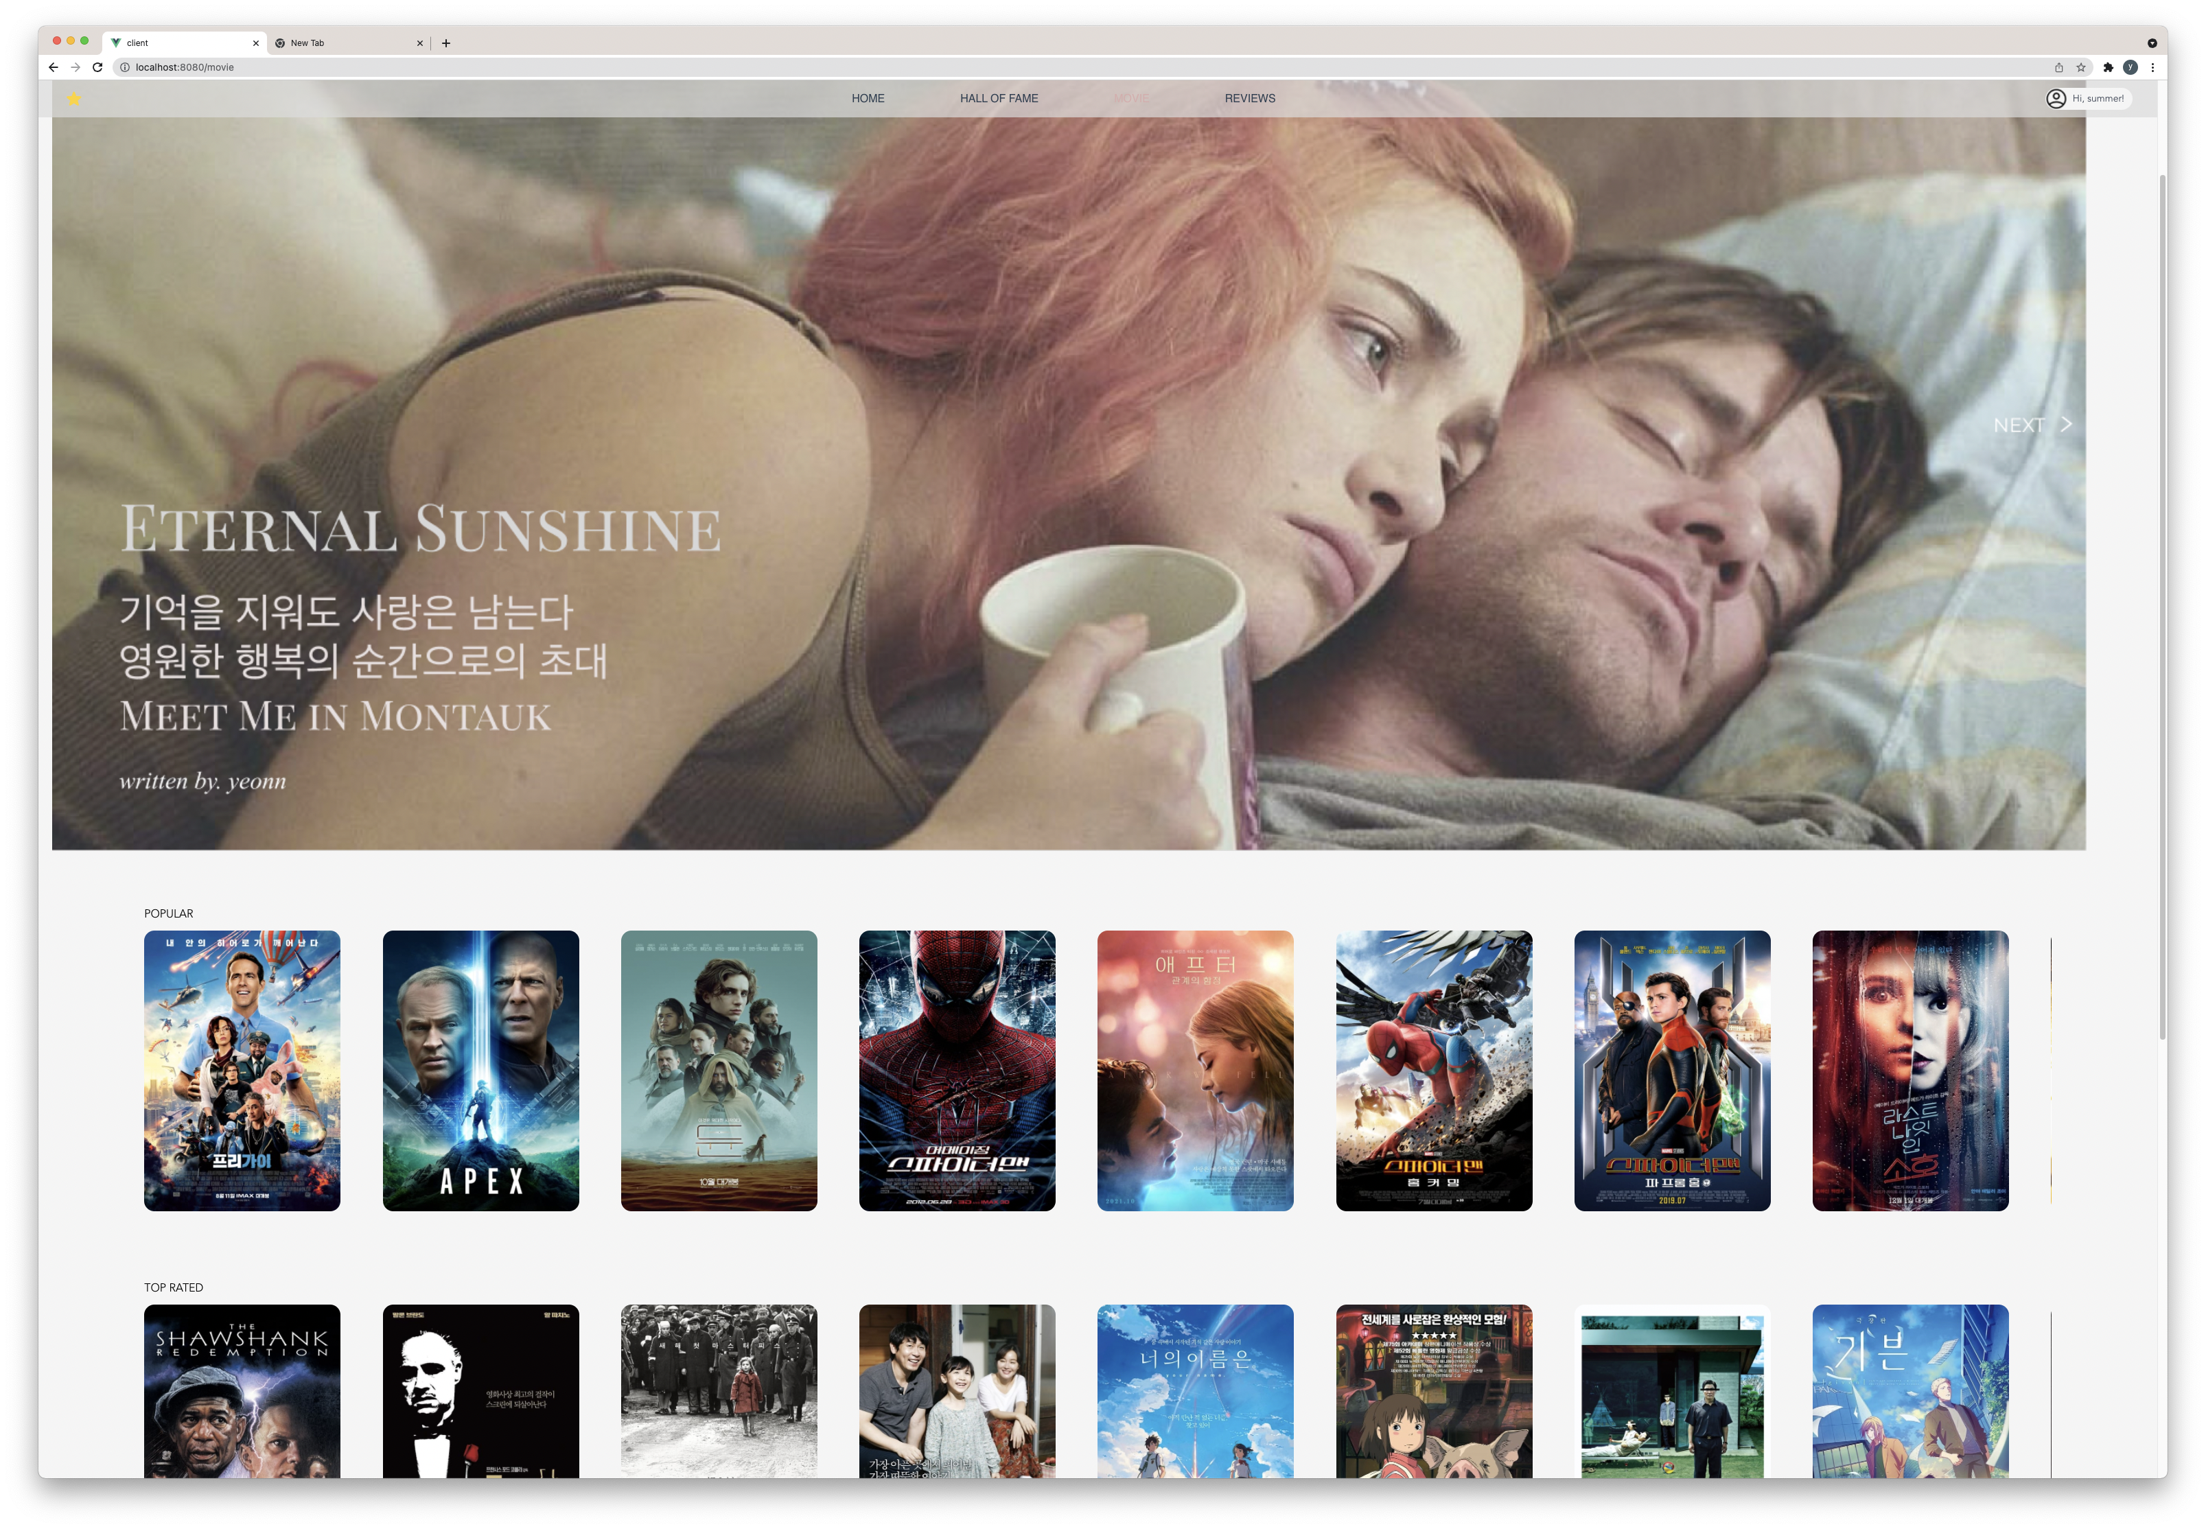The width and height of the screenshot is (2206, 1529).
Task: Click the browser back arrow
Action: (54, 67)
